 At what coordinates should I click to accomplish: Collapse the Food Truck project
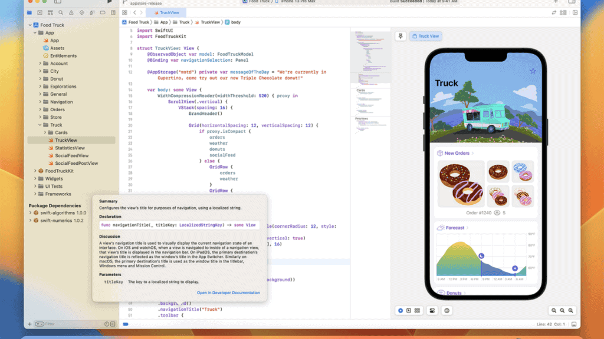point(30,25)
